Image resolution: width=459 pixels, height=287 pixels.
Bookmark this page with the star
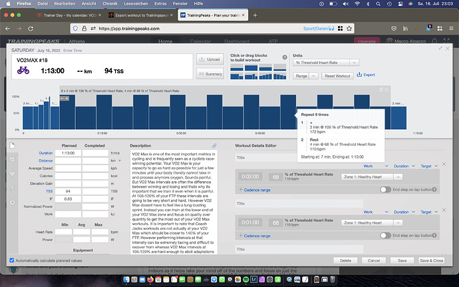(x=349, y=29)
